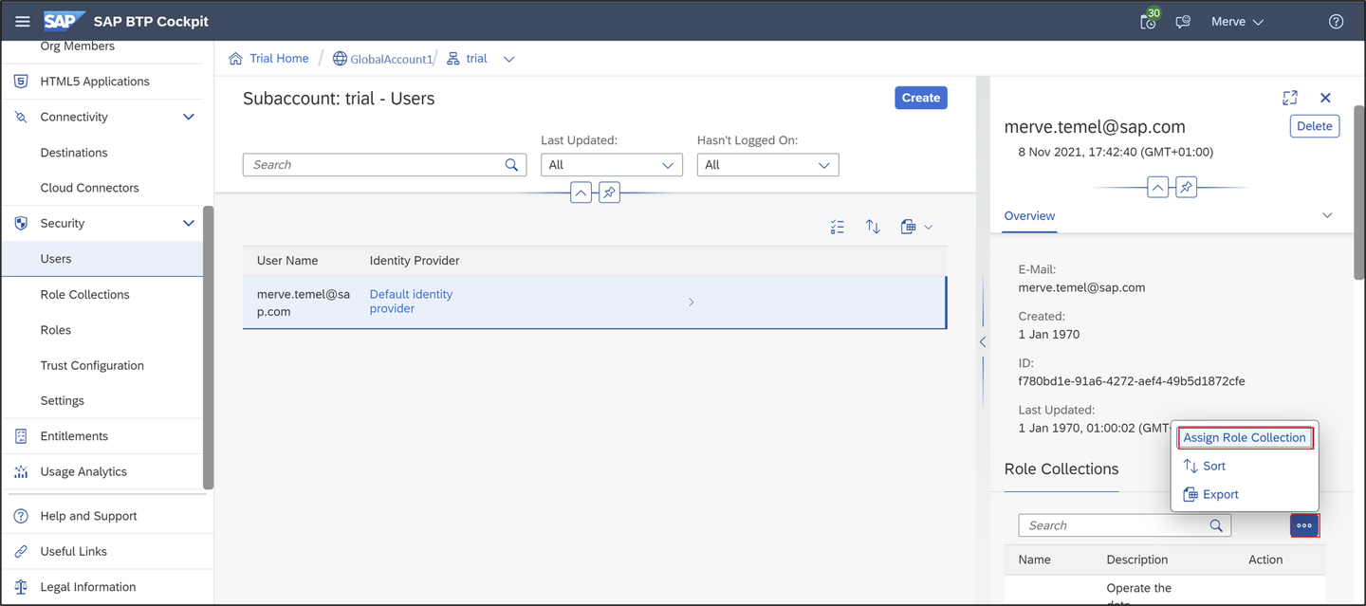Open table selection settings icon
1366x606 pixels.
tap(837, 227)
